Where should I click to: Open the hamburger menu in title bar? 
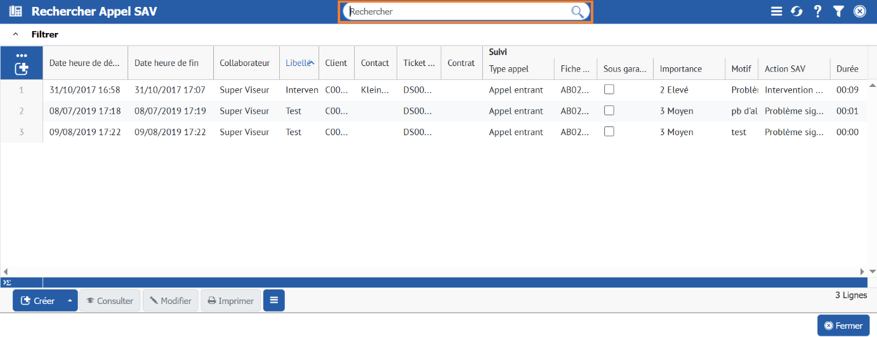(776, 11)
